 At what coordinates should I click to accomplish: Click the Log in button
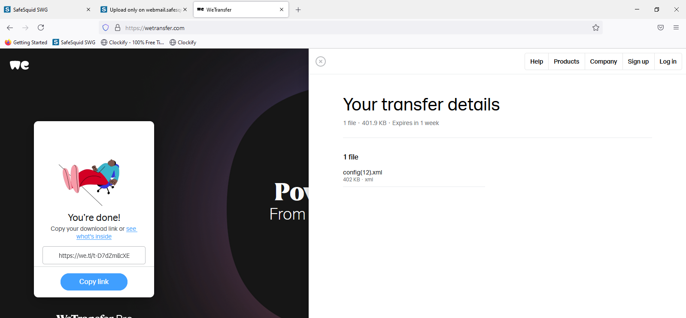[x=668, y=61]
